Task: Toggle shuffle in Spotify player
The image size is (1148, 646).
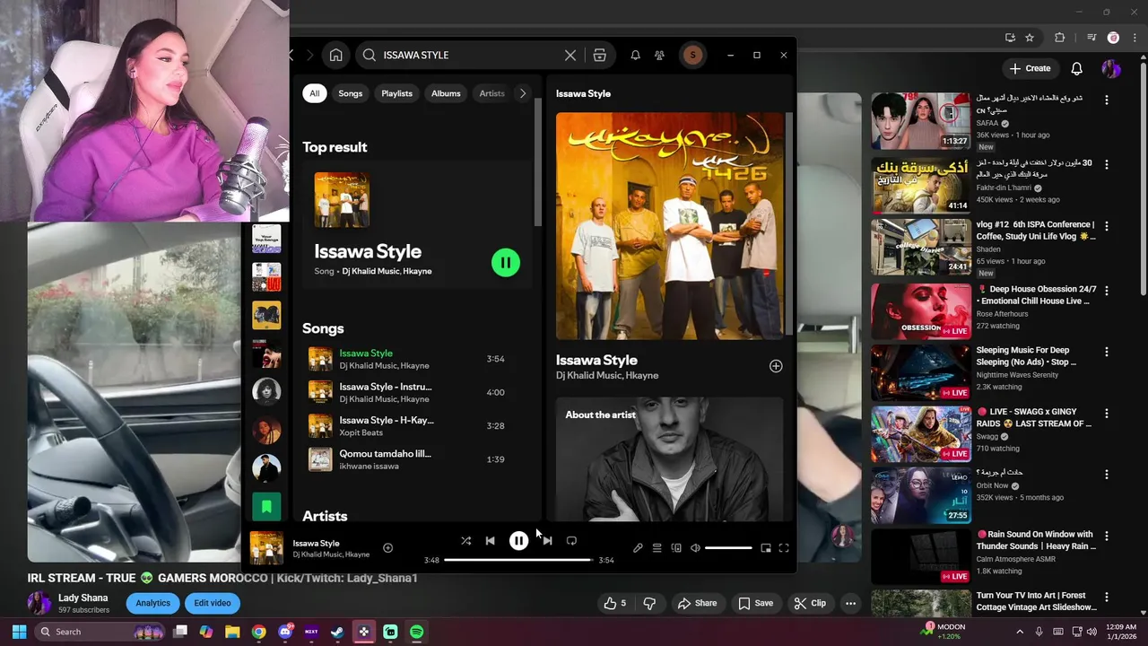Action: tap(465, 541)
